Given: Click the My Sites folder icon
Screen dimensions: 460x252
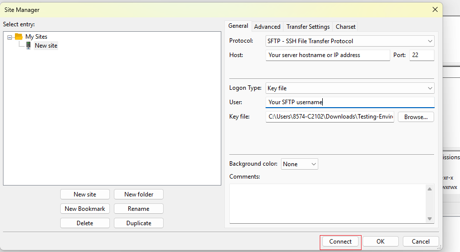Looking at the screenshot, I should 18,37.
